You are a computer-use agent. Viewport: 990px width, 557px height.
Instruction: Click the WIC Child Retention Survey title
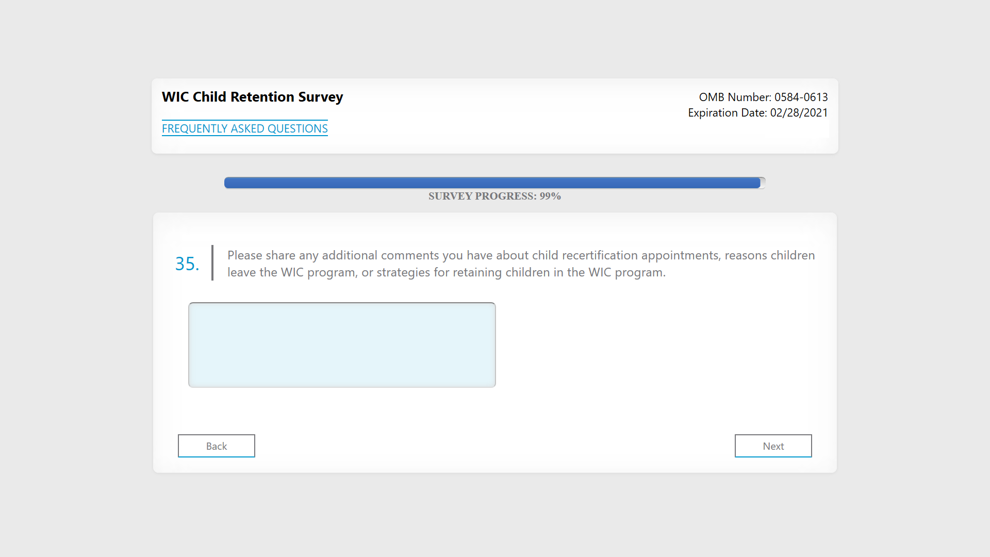tap(252, 97)
